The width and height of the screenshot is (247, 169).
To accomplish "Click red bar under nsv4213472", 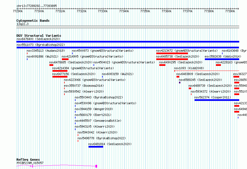I will coord(172,53).
